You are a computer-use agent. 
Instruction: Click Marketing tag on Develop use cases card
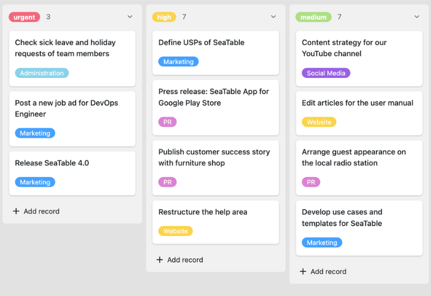tap(322, 242)
